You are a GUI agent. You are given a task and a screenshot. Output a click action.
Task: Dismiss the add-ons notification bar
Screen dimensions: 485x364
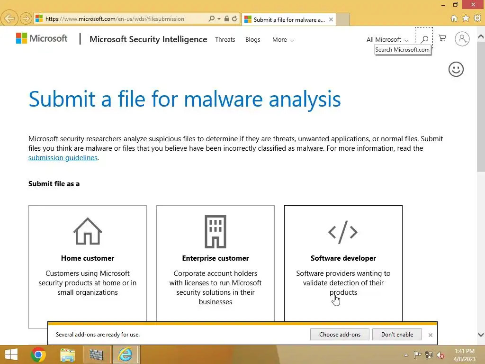430,335
